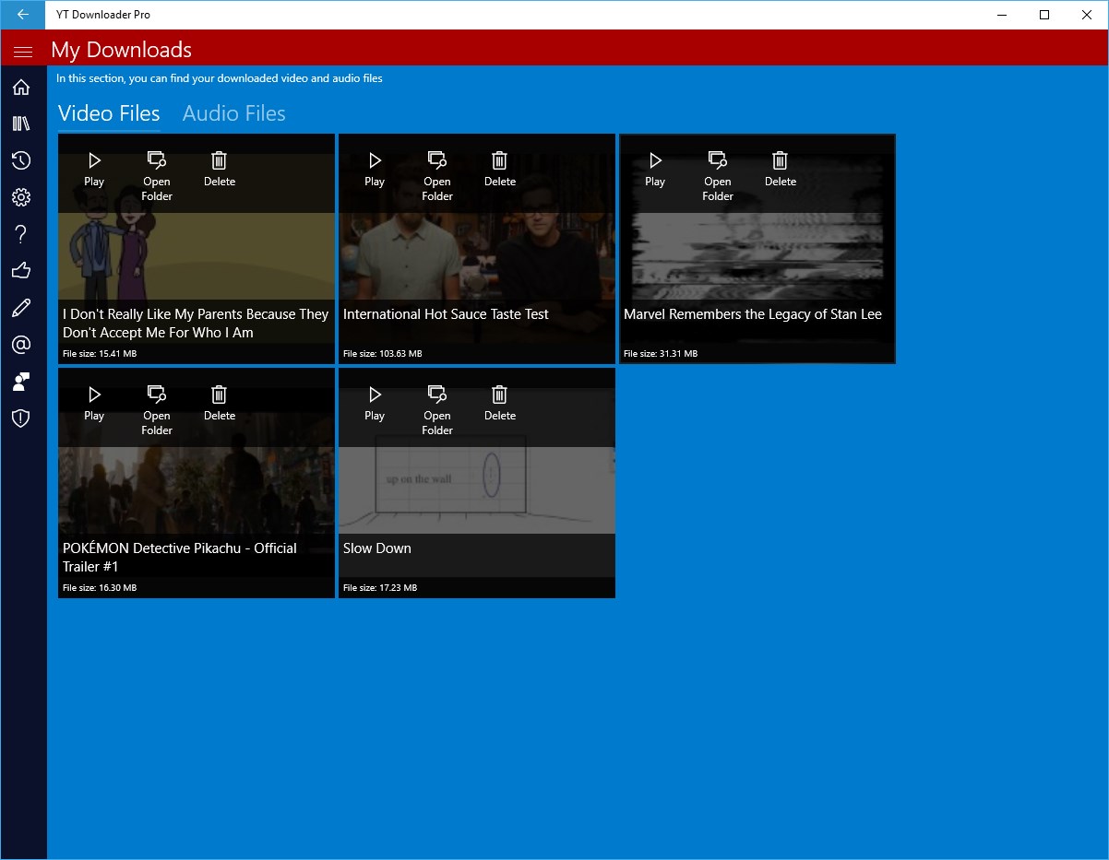
Task: Open folder for Slow Down video
Action: point(437,410)
